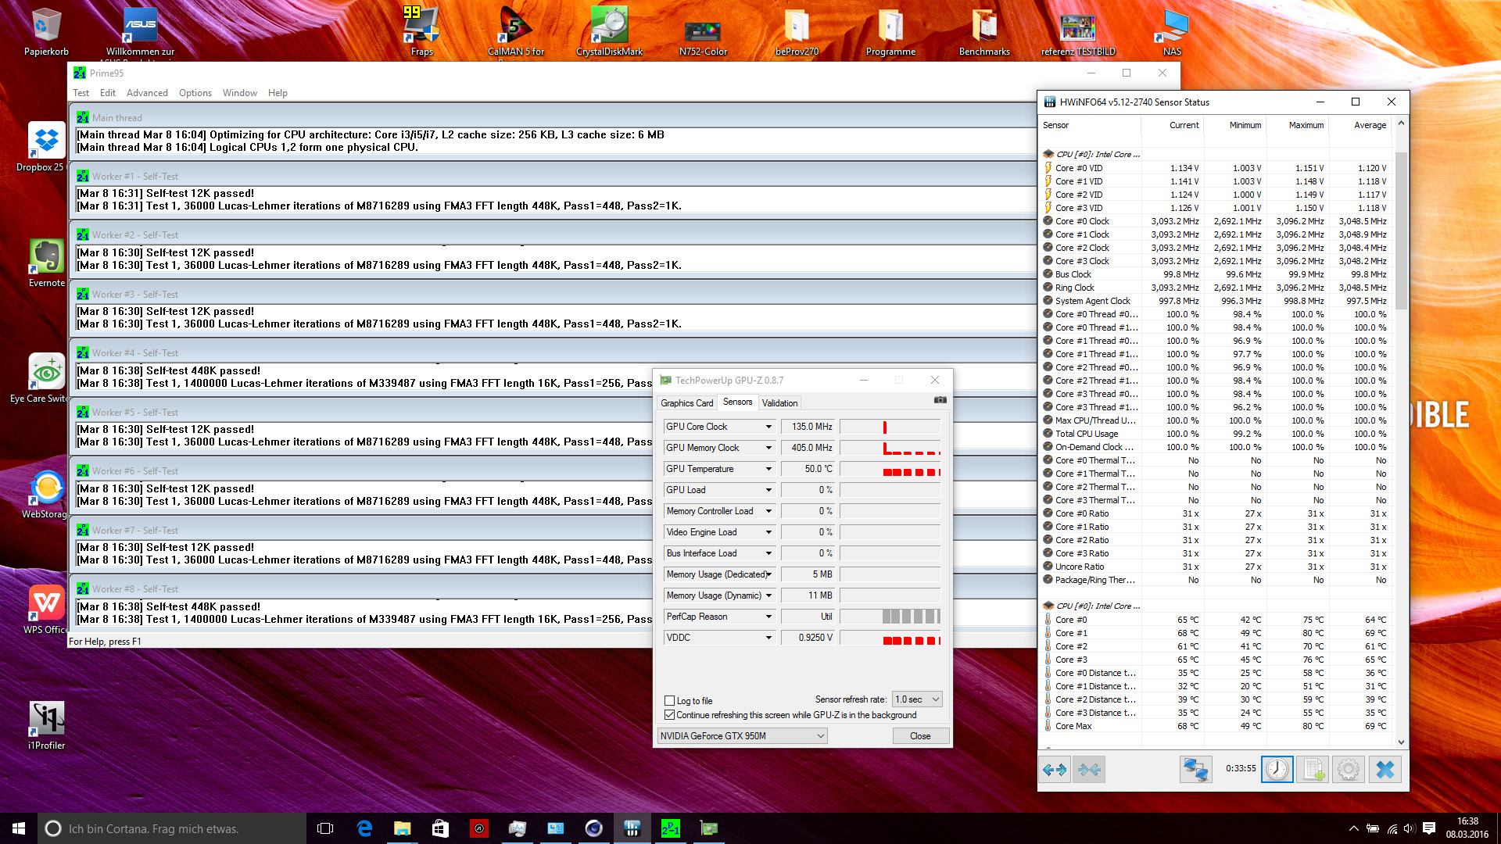Open N752-Color desktop icon
The image size is (1501, 844).
click(703, 37)
